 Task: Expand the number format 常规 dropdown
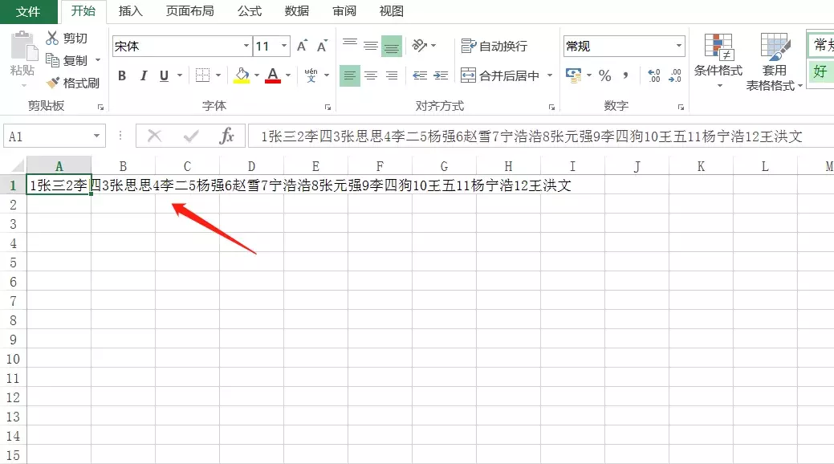(x=678, y=47)
